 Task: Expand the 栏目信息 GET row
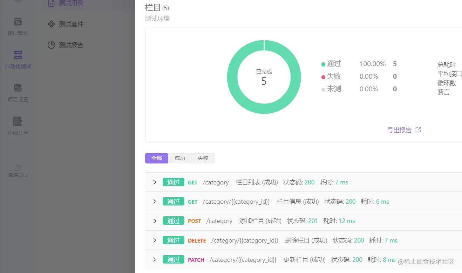[x=155, y=202]
